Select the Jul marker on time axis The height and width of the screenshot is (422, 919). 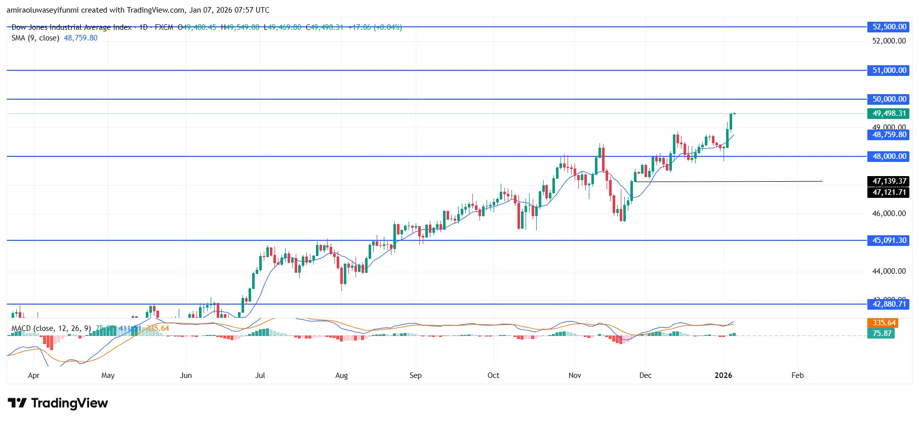point(260,375)
